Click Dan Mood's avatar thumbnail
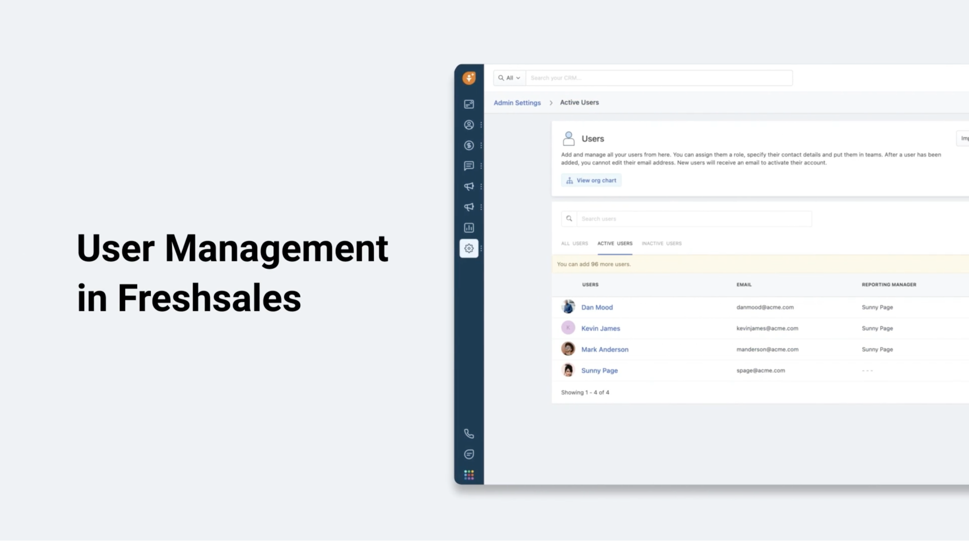The width and height of the screenshot is (969, 541). click(568, 307)
